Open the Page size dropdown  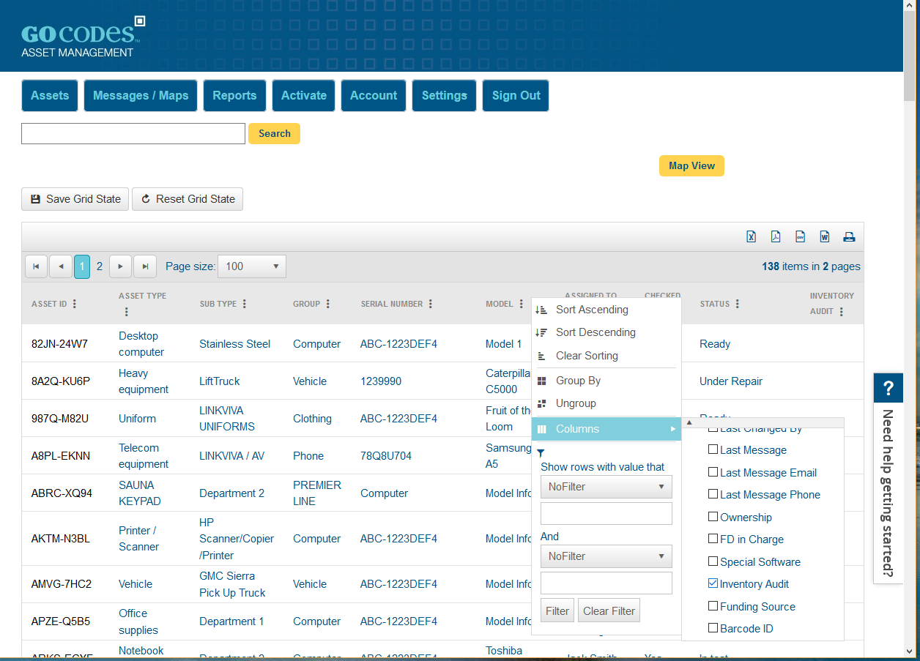pyautogui.click(x=251, y=266)
